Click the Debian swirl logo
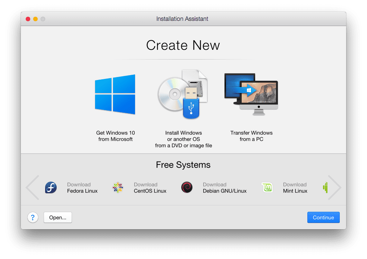 187,187
